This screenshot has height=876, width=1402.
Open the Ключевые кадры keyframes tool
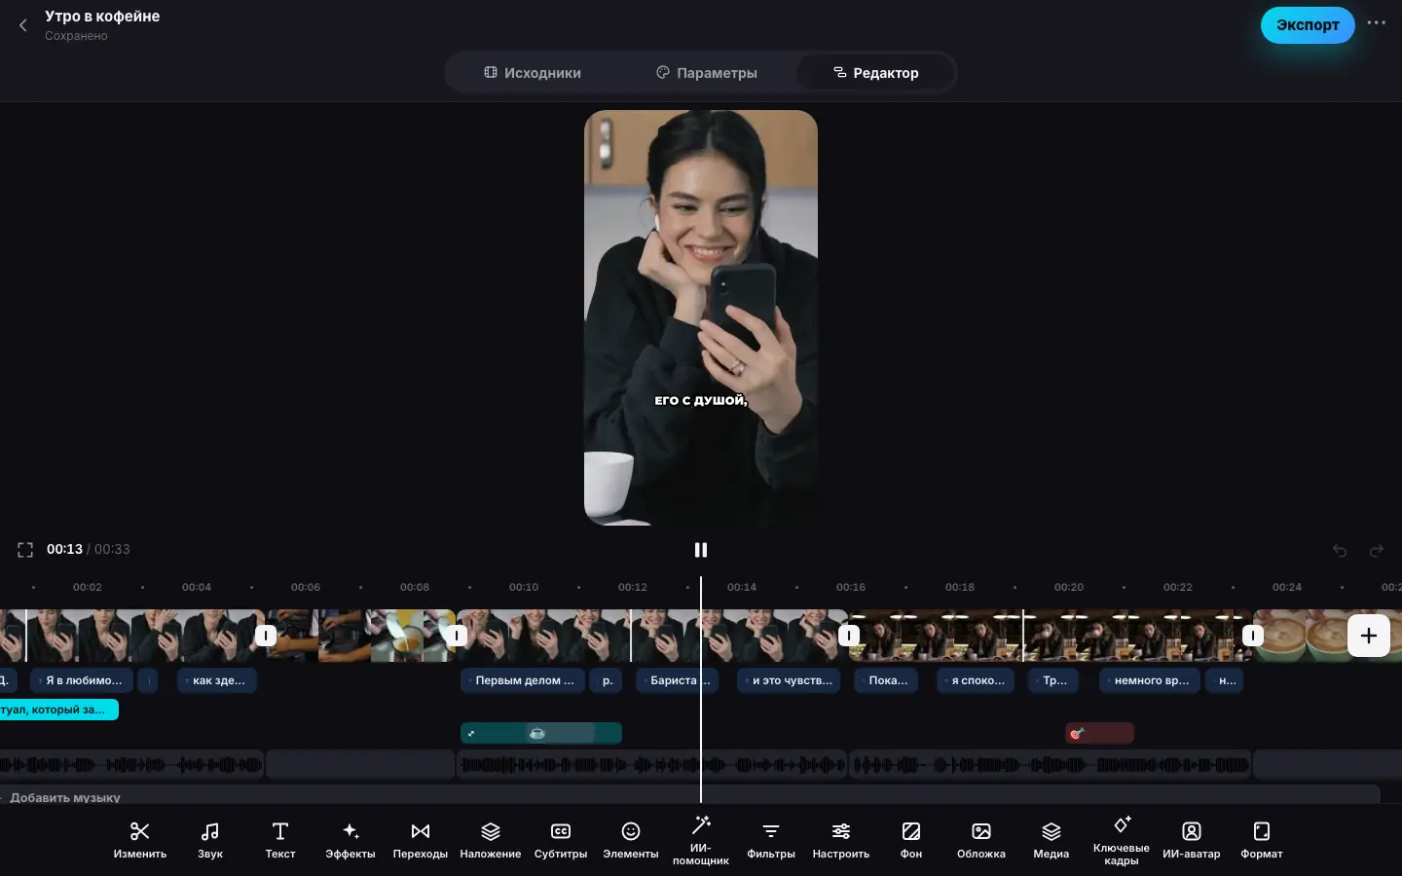pos(1122,840)
